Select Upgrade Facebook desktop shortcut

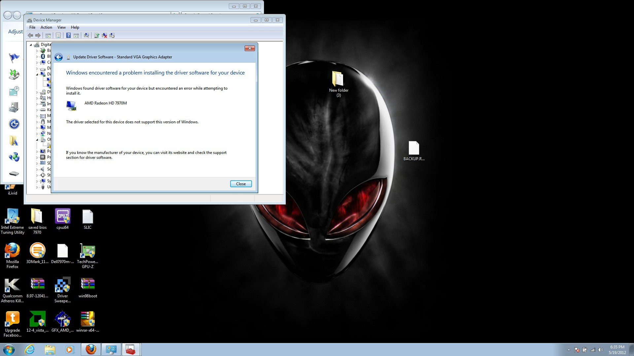pos(13,324)
